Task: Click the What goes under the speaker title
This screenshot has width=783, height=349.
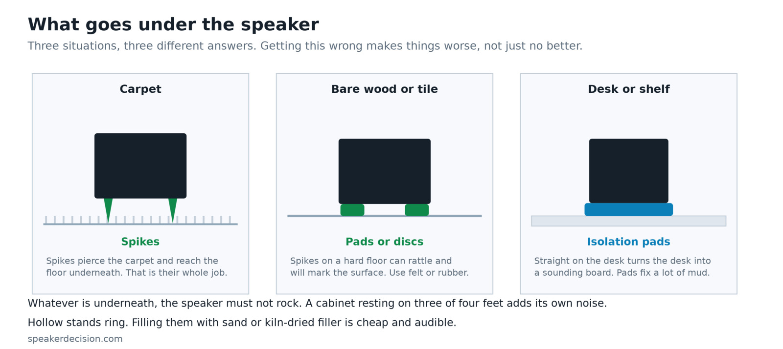Action: (x=173, y=24)
